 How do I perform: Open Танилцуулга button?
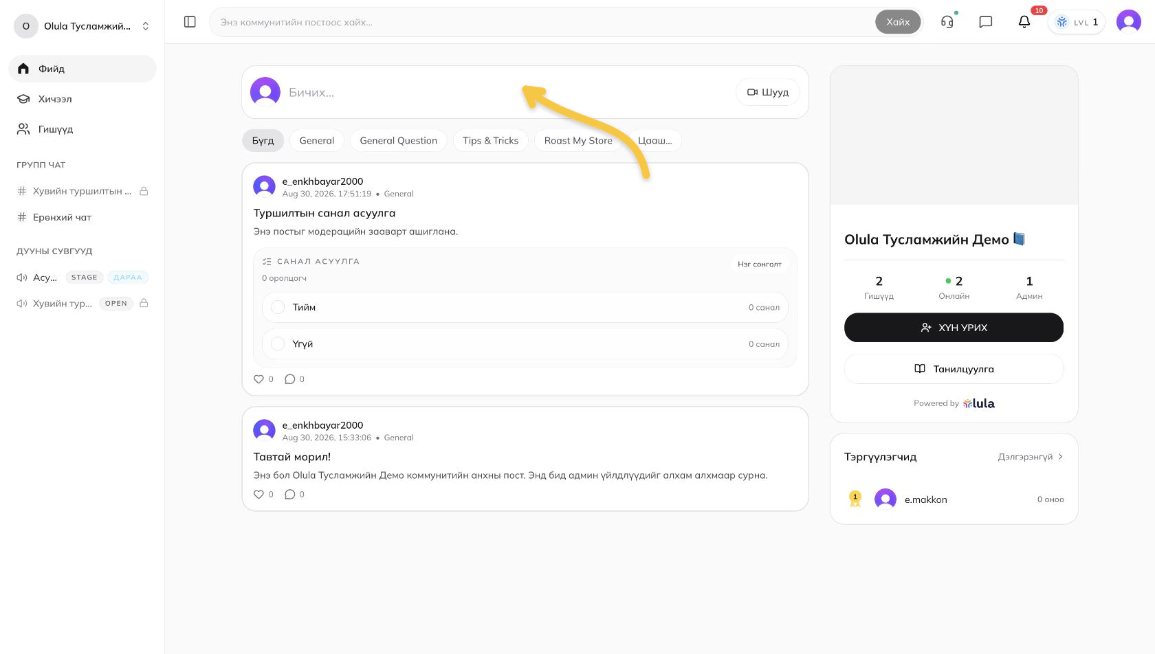(954, 369)
